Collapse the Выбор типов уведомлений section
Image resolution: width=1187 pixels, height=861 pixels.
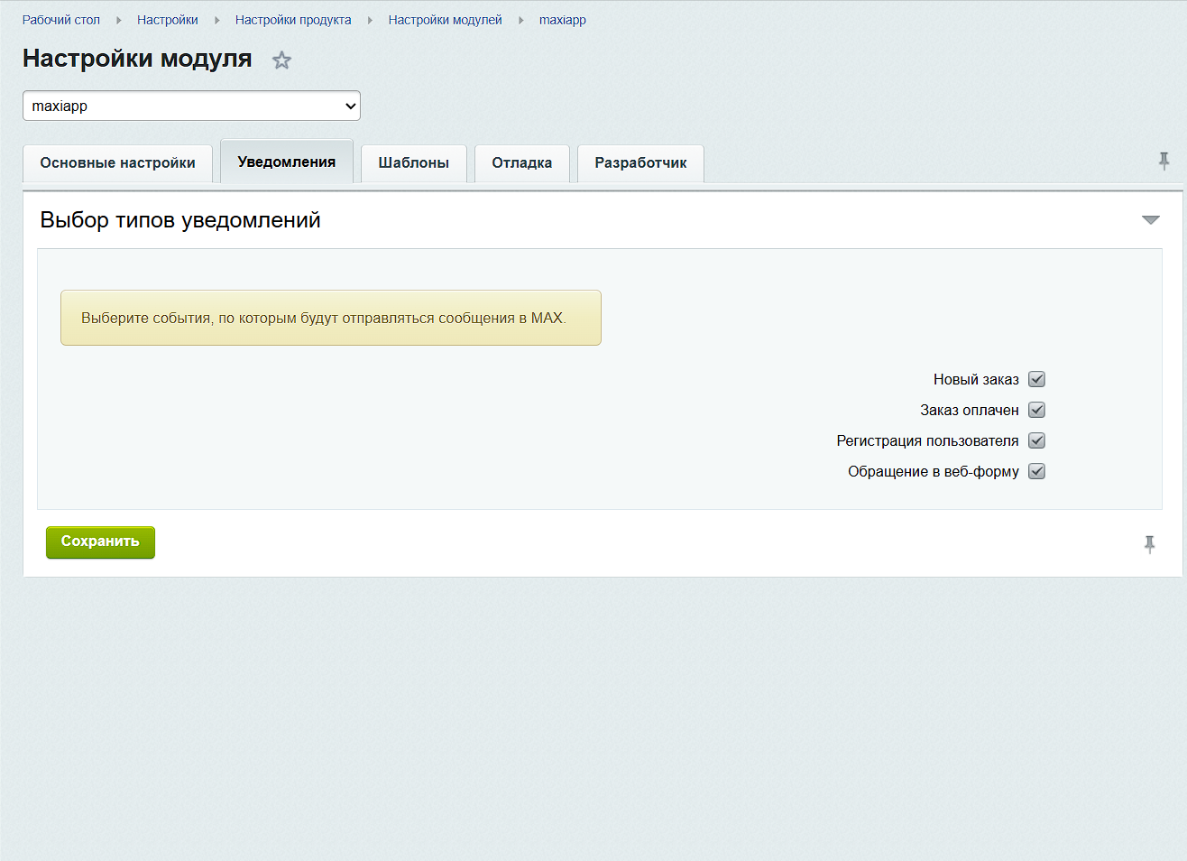1150,220
